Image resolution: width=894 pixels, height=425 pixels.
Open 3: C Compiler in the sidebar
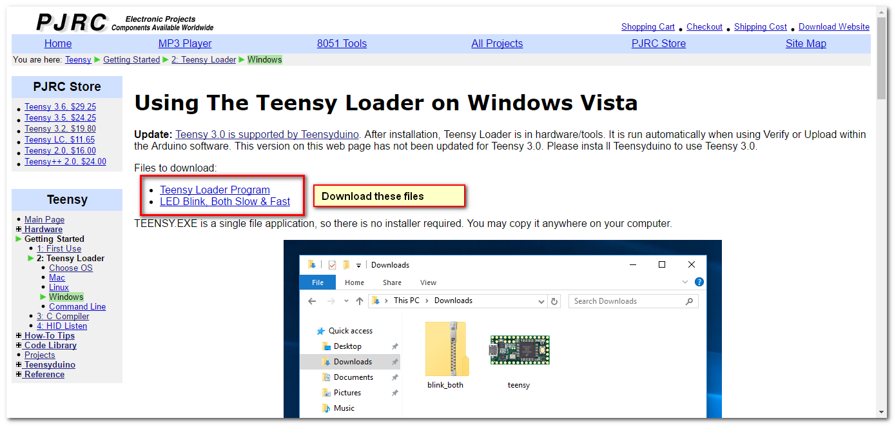(63, 316)
